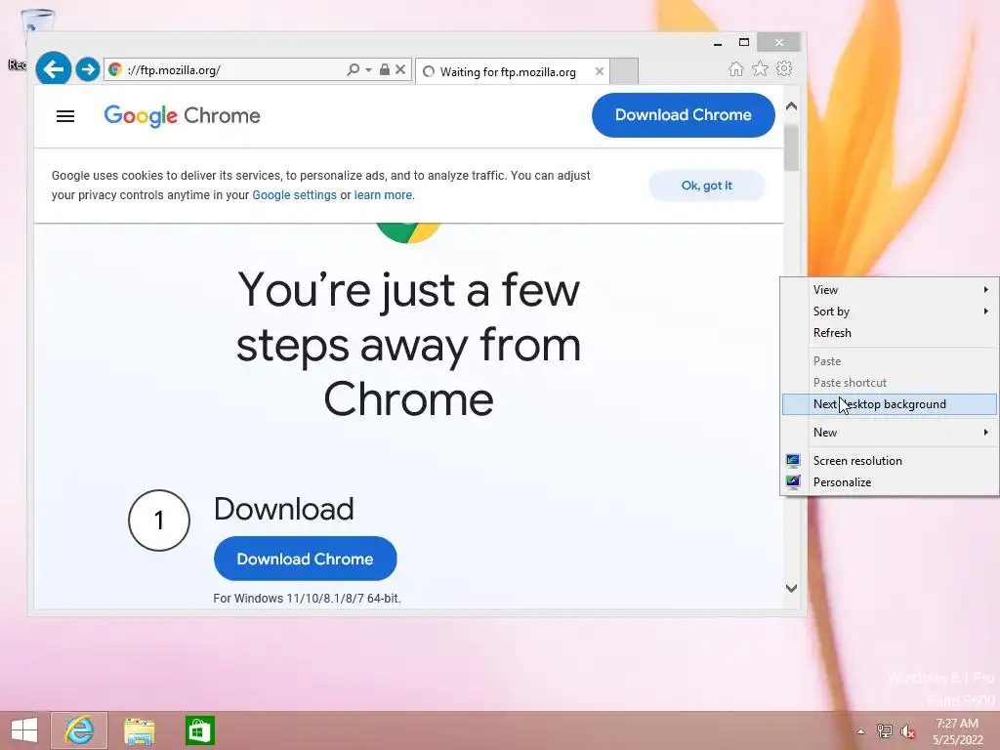Viewport: 1000px width, 750px height.
Task: Open address bar autocomplete dropdown arrow
Action: point(368,69)
